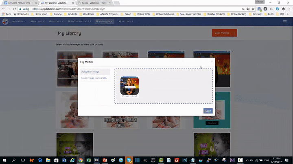
Task: Expand the Reports dropdown menu
Action: pyautogui.click(x=58, y=22)
